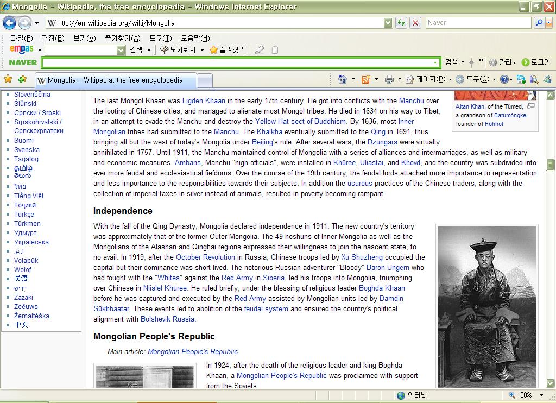The image size is (556, 403).
Task: Click the Add to Favorites star-plus icon
Action: click(23, 79)
